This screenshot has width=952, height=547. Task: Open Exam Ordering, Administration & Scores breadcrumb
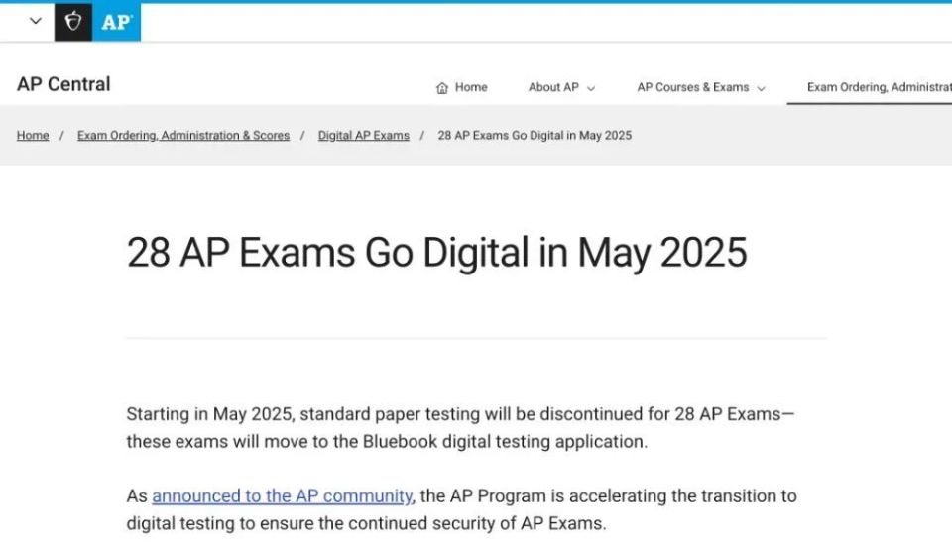[183, 135]
